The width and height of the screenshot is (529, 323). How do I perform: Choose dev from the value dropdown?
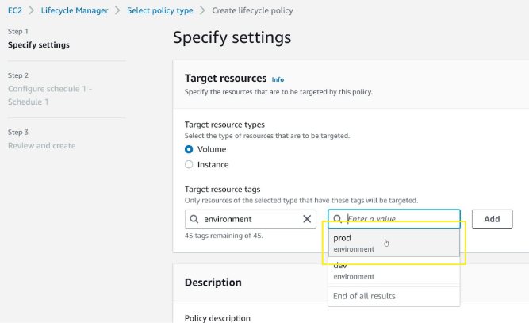point(393,271)
